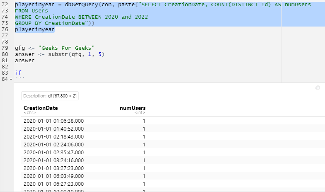Click the Description df [67,800 × 2] box
The width and height of the screenshot is (325, 192).
pos(50,96)
